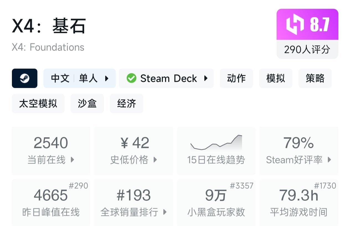Select the 模拟 genre tag
This screenshot has height=226, width=350.
(x=276, y=78)
